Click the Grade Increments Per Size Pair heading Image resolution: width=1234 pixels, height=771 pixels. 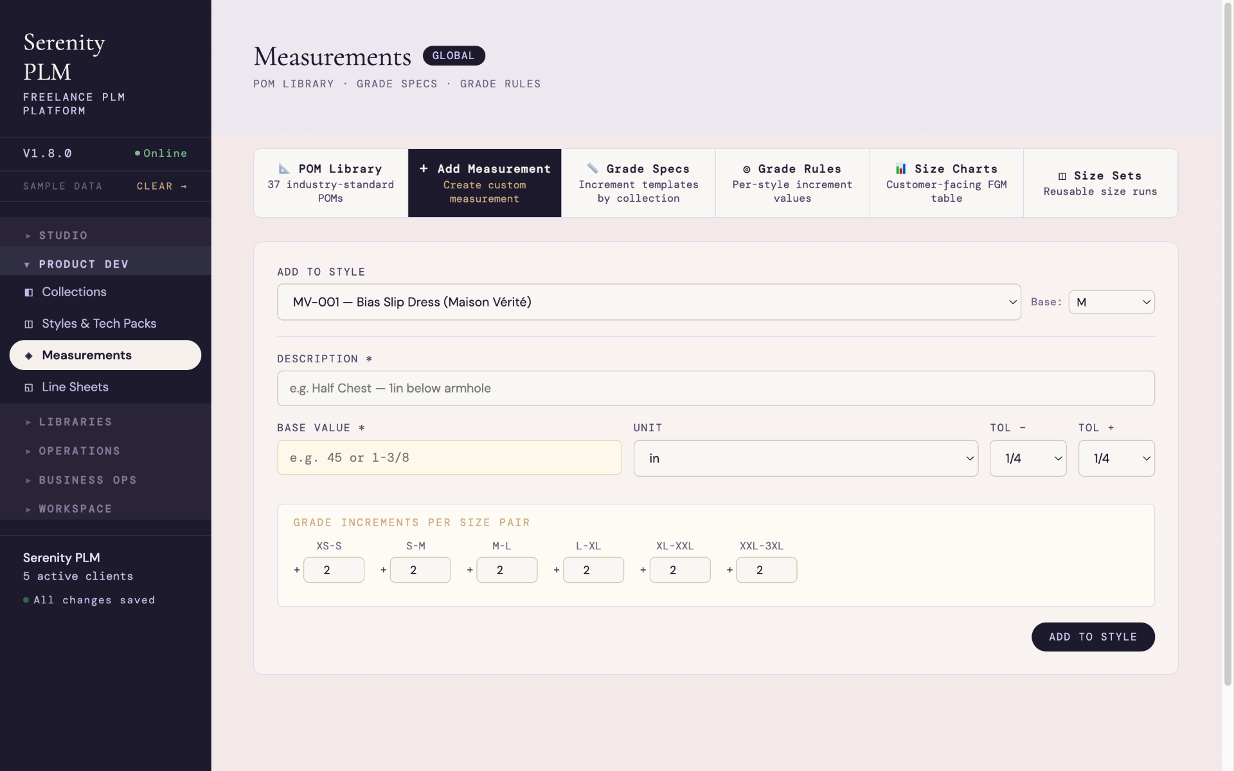(x=411, y=523)
